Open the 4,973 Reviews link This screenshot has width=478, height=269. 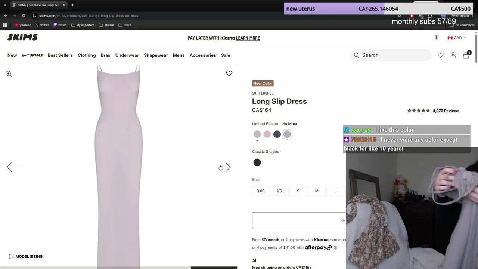click(x=446, y=111)
